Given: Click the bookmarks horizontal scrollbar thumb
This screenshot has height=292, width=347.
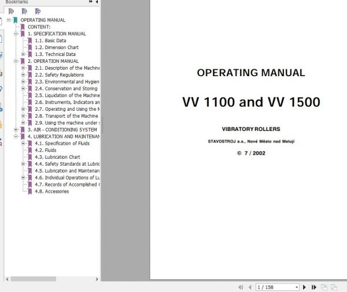Looking at the screenshot, I should (33, 279).
